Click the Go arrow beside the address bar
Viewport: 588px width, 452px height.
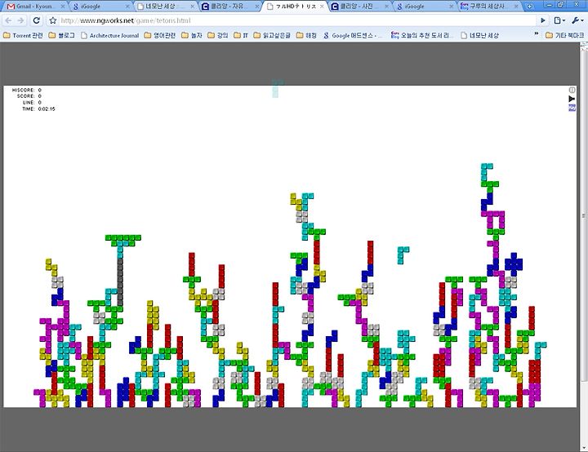pyautogui.click(x=542, y=20)
